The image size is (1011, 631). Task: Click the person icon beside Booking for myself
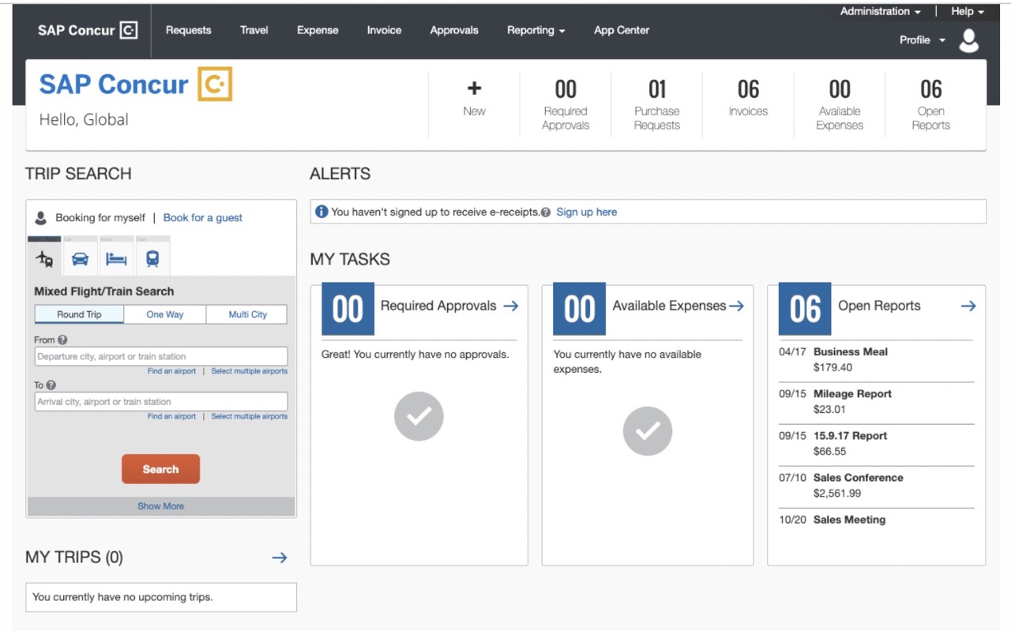(x=41, y=217)
